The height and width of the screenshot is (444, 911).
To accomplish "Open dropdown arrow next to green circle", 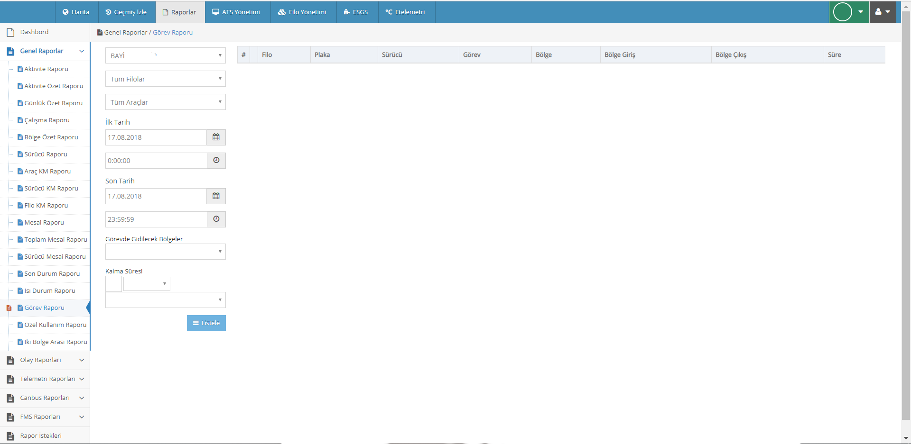I will 861,12.
